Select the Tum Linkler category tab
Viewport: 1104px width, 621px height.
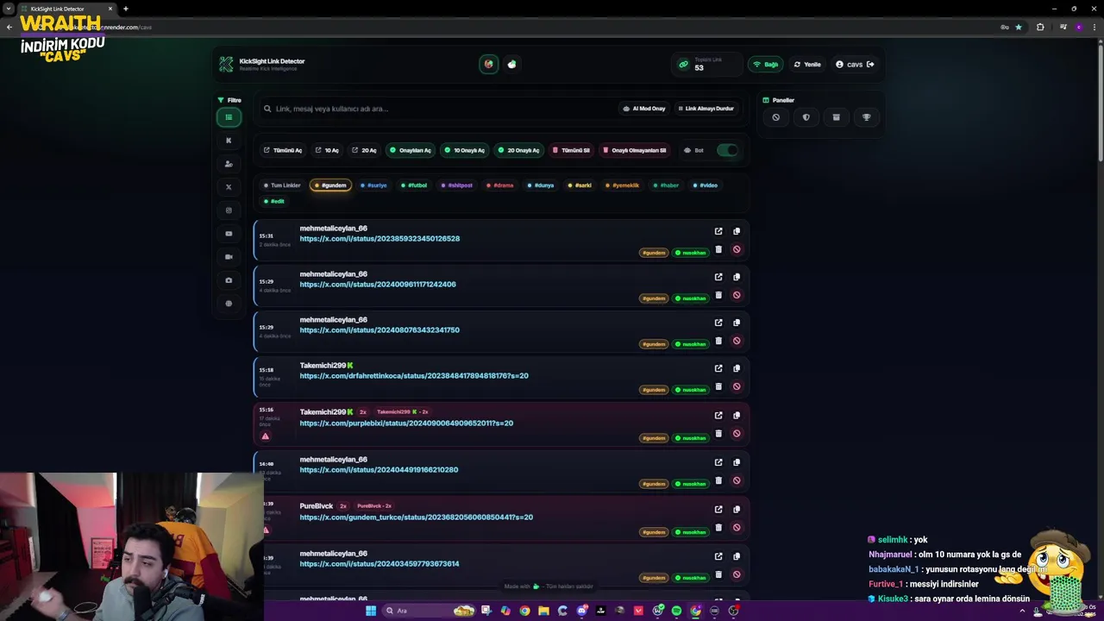pos(282,185)
